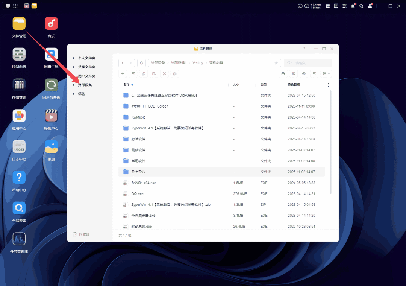Viewport: 406px width, 286px height.
Task: Open the view mode dropdown
Action: pos(326,74)
